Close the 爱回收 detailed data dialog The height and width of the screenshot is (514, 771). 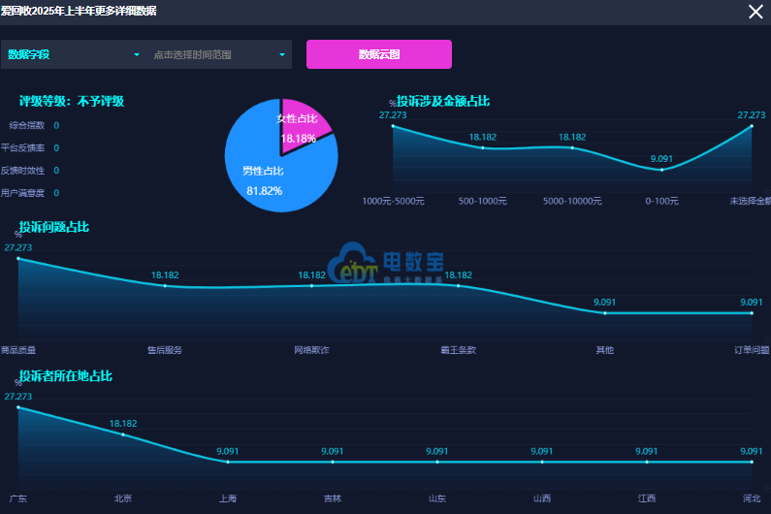point(755,12)
